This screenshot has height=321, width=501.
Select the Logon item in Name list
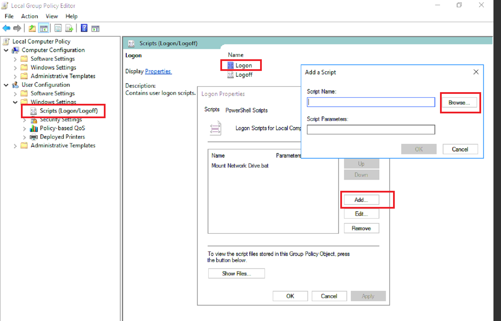point(244,65)
